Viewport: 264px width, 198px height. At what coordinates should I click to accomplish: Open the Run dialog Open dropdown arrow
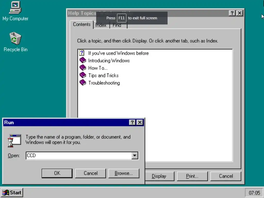click(x=135, y=155)
